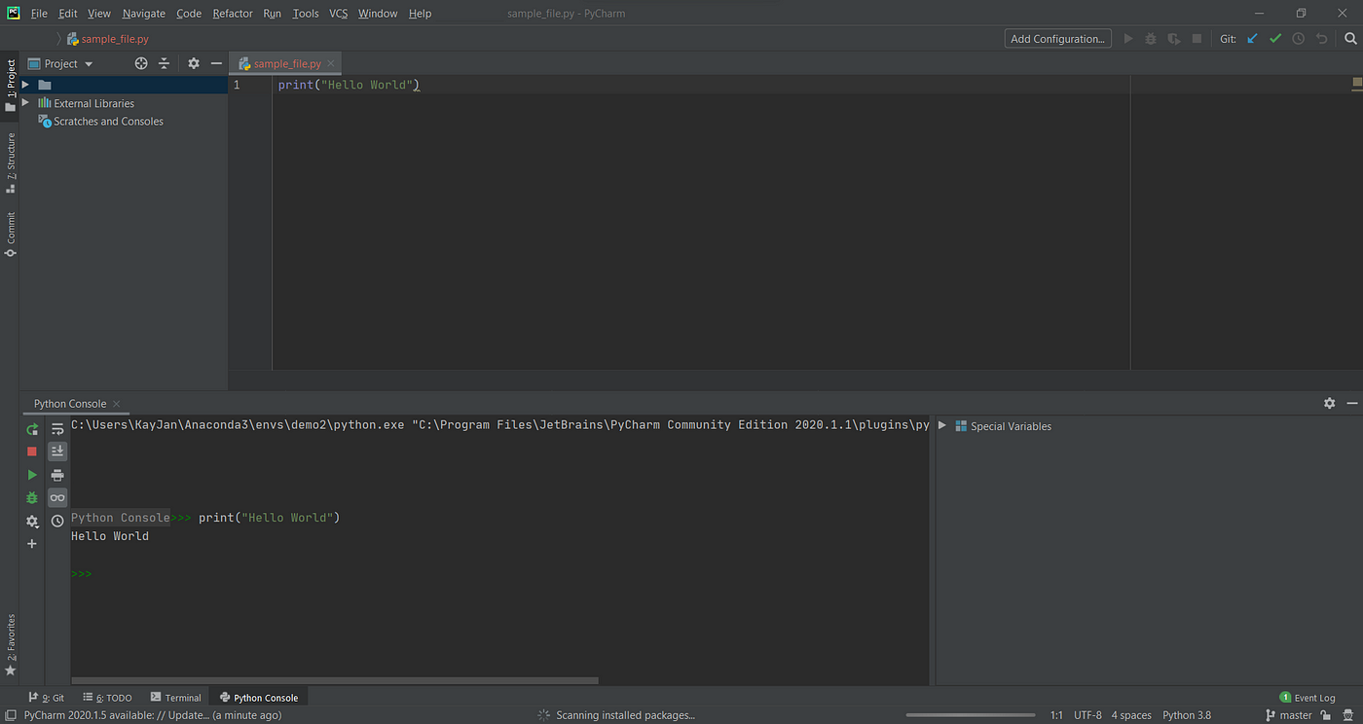Image resolution: width=1363 pixels, height=724 pixels.
Task: Click PyCharm 2020.1.5 available update message
Action: pyautogui.click(x=153, y=715)
